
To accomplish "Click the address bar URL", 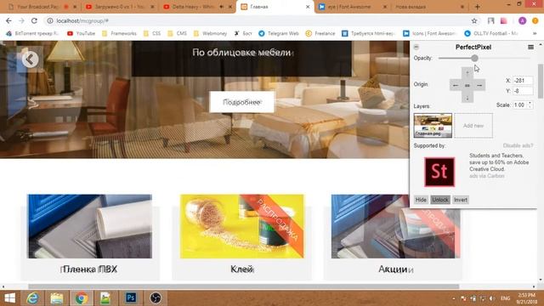I will click(82, 20).
